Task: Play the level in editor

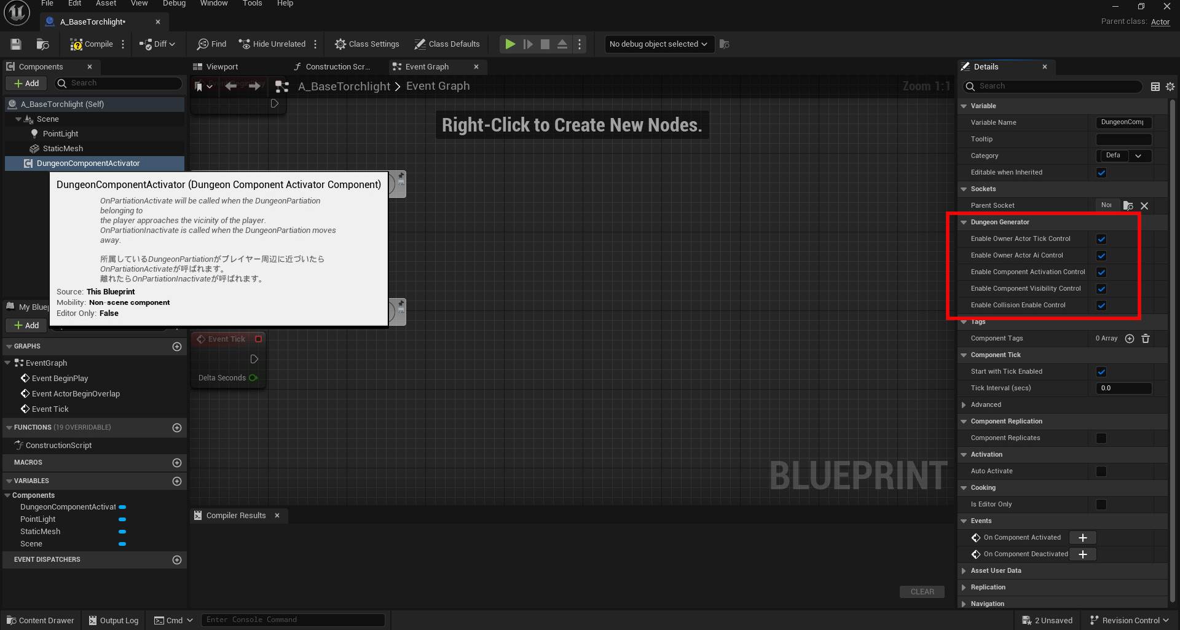Action: [510, 44]
